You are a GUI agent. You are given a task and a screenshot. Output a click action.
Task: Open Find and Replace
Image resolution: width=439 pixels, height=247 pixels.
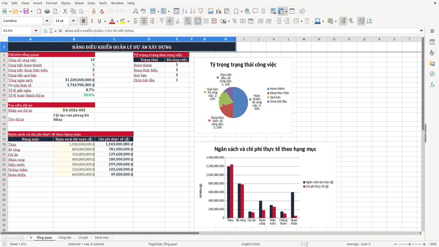pos(135,11)
